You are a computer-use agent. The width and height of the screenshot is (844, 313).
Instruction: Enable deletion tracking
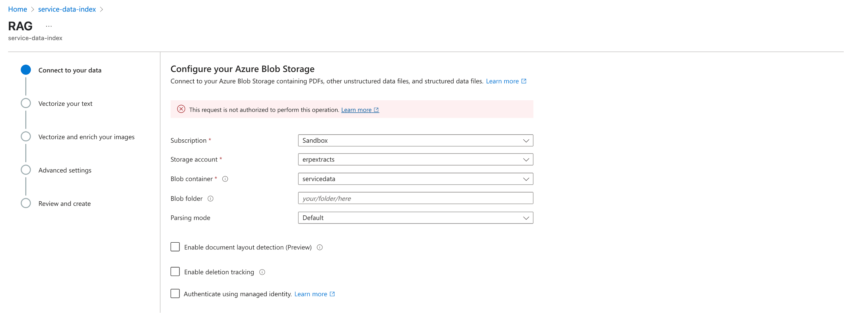click(x=175, y=271)
